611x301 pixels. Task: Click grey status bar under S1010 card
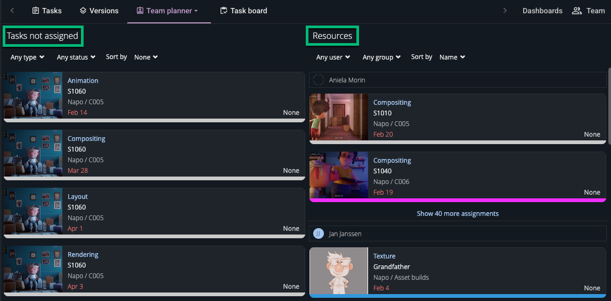458,142
